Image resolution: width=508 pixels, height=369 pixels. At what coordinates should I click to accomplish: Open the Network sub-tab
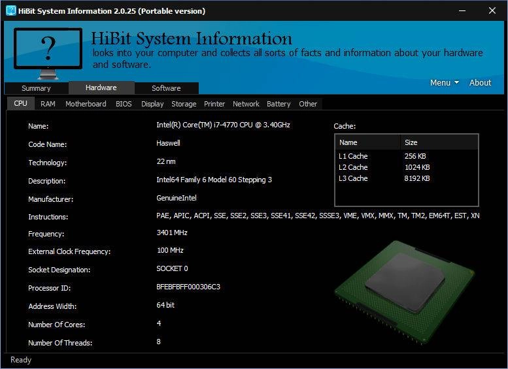[x=246, y=104]
